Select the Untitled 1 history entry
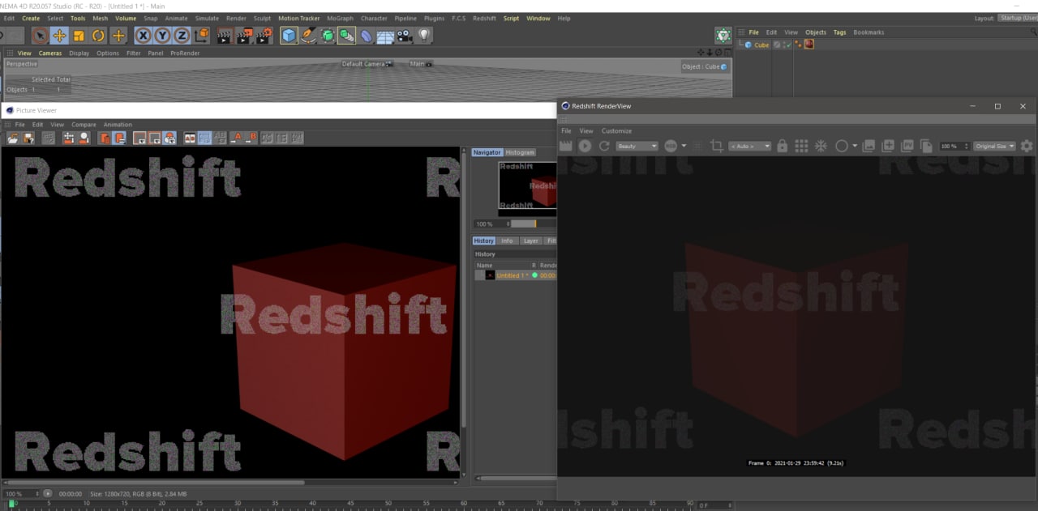Screen dimensions: 1038x511 click(x=516, y=275)
